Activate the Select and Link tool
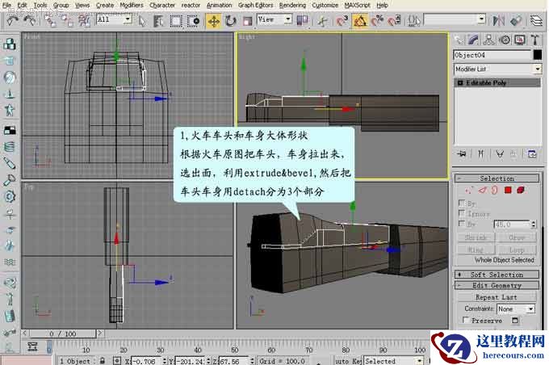The image size is (549, 365). [x=50, y=21]
